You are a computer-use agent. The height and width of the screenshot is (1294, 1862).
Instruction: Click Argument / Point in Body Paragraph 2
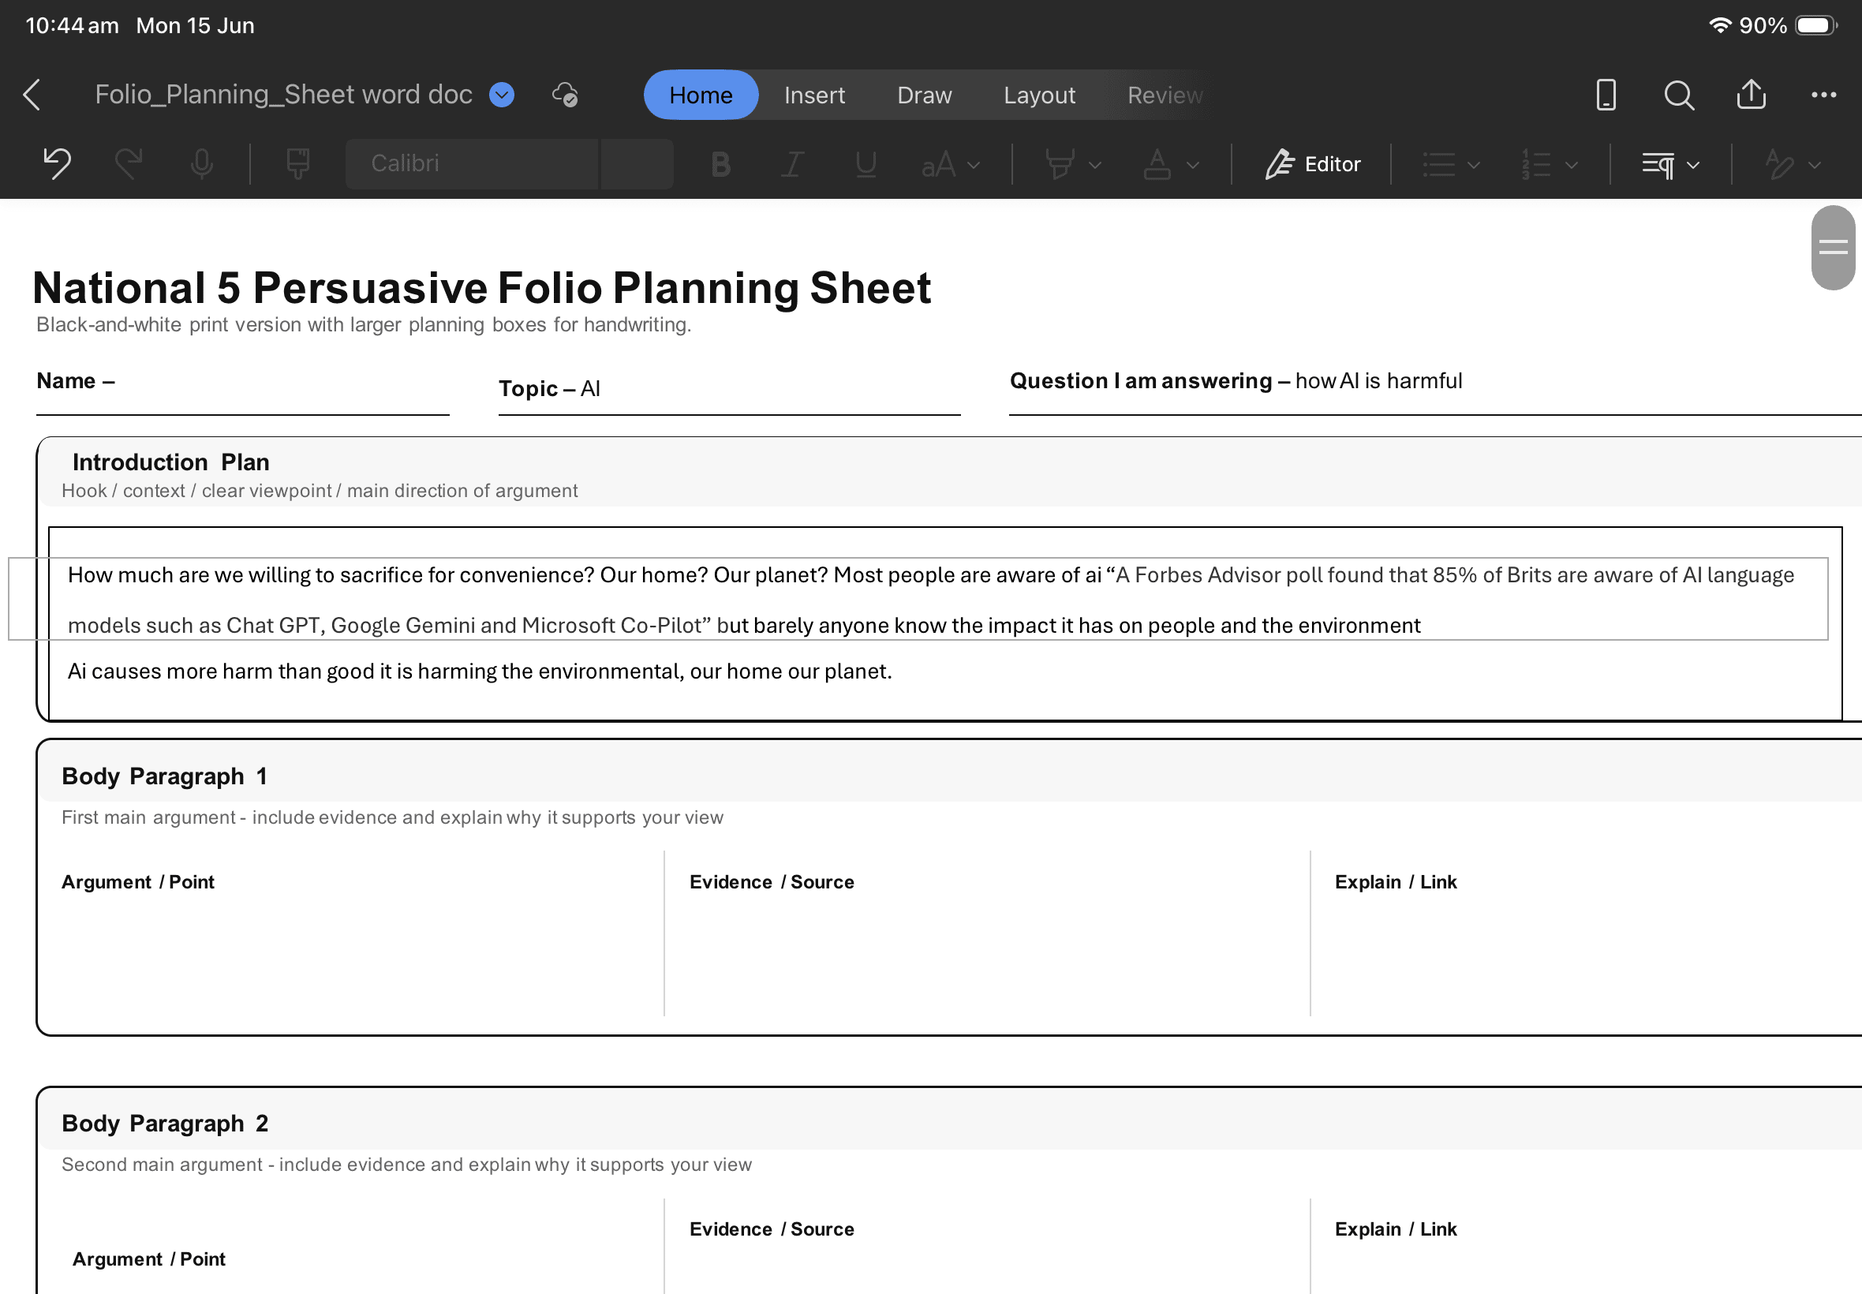149,1259
